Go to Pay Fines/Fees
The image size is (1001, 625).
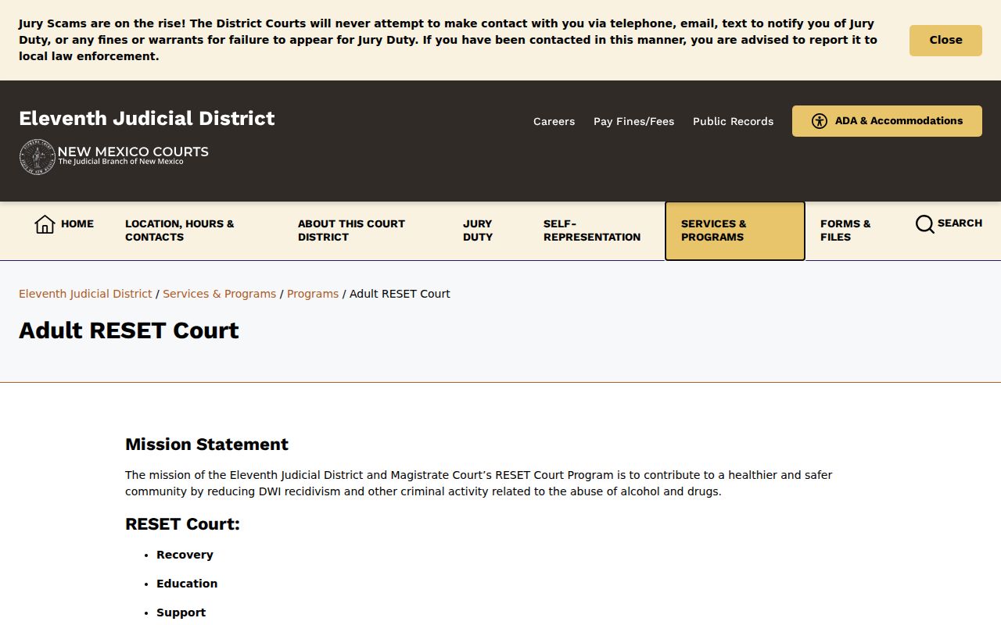[x=633, y=121]
